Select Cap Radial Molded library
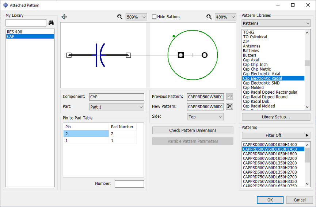 tap(273, 106)
